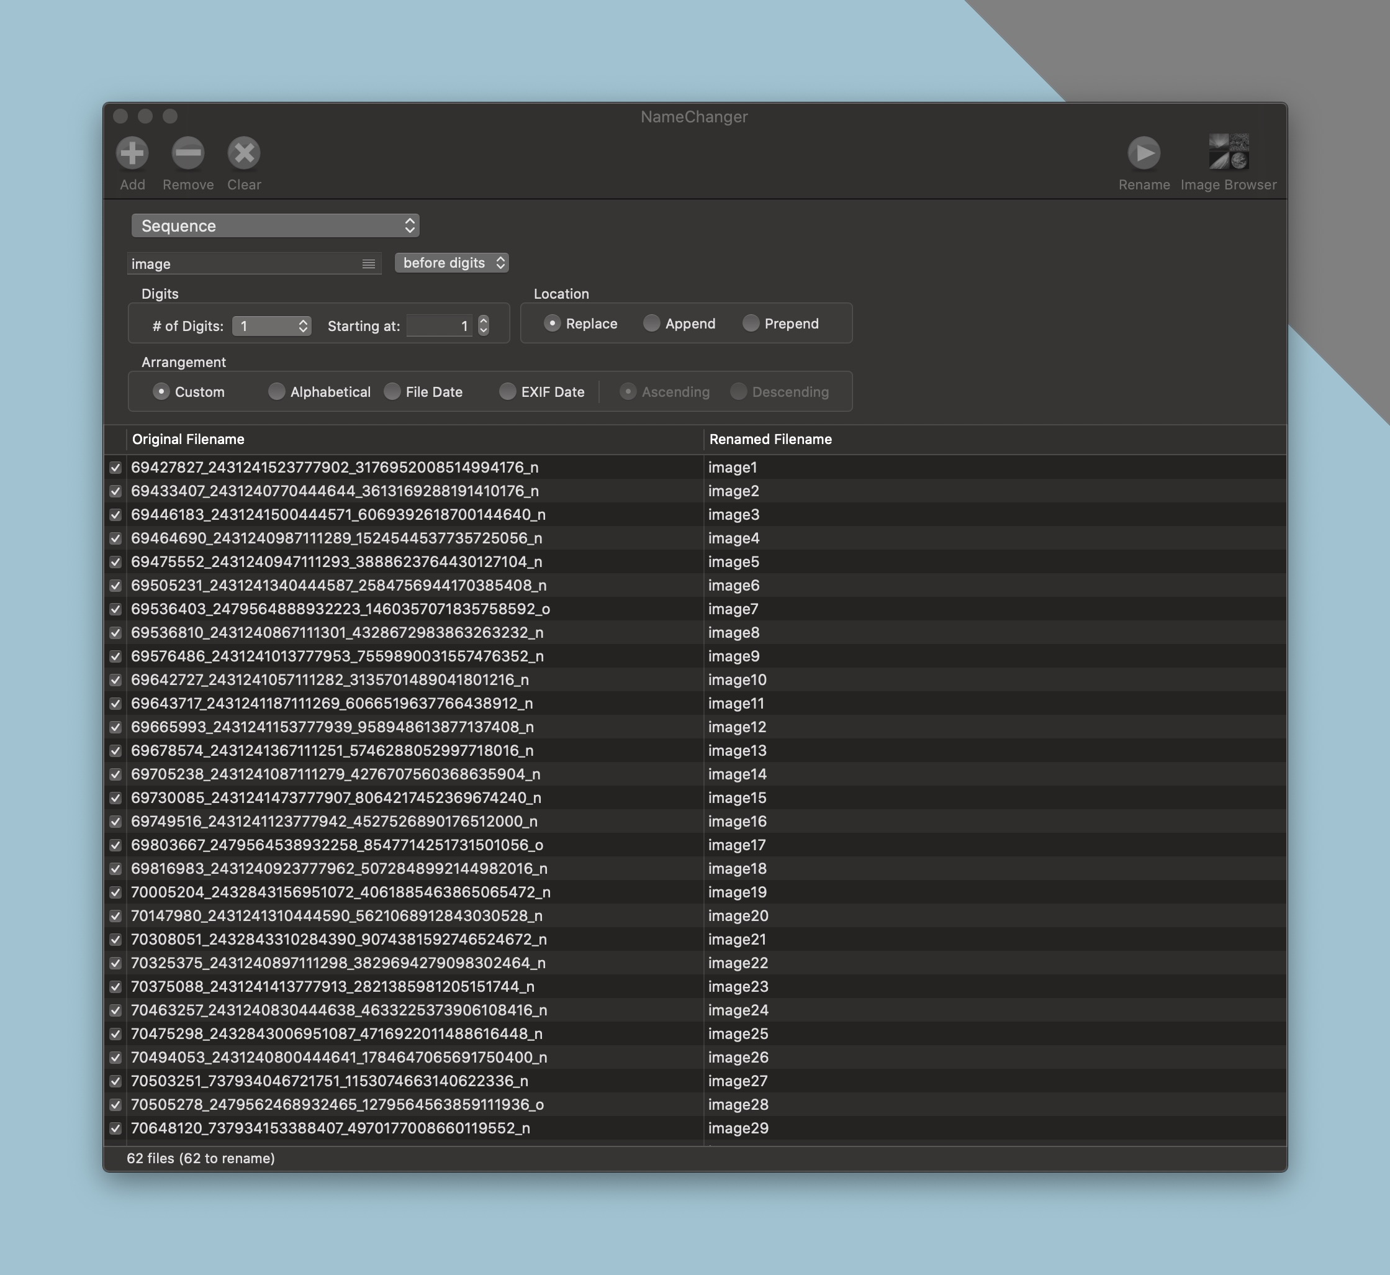This screenshot has width=1390, height=1275.
Task: Click the Remove toolbar icon
Action: coord(187,153)
